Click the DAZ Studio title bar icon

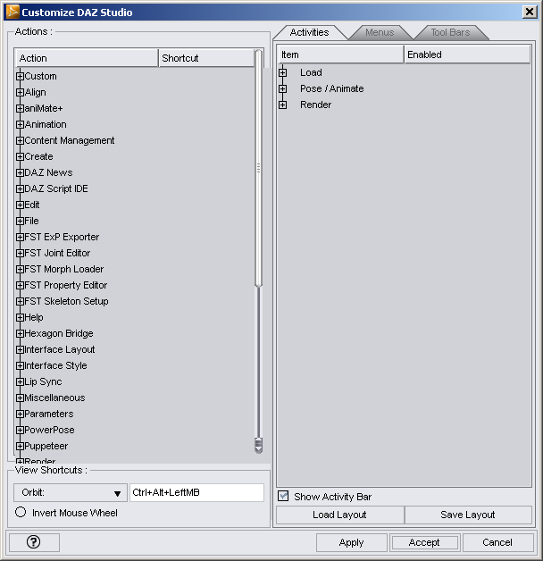(x=13, y=12)
